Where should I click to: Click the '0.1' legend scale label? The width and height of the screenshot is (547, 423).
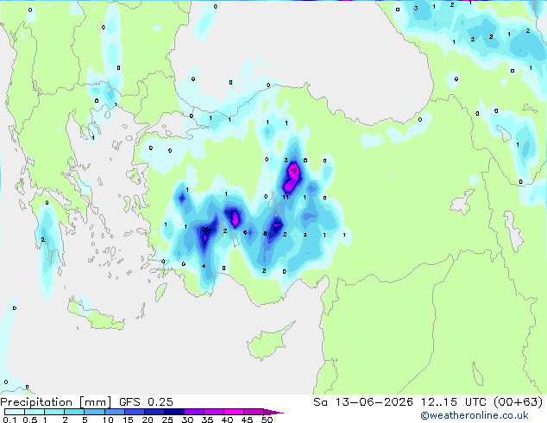tap(9, 420)
